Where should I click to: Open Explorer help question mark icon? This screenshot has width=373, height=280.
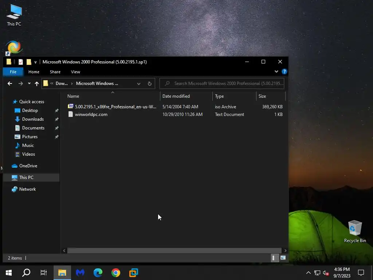pyautogui.click(x=284, y=71)
